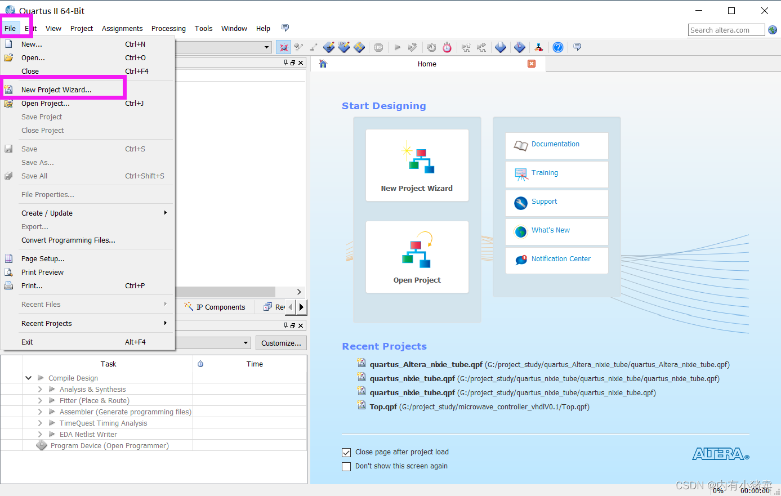Click the Open folder icon in File menu
This screenshot has height=496, width=781.
pyautogui.click(x=8, y=57)
